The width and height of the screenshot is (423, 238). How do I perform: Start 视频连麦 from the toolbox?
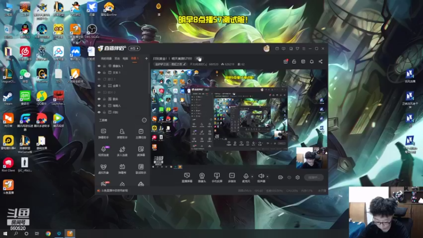point(103,151)
